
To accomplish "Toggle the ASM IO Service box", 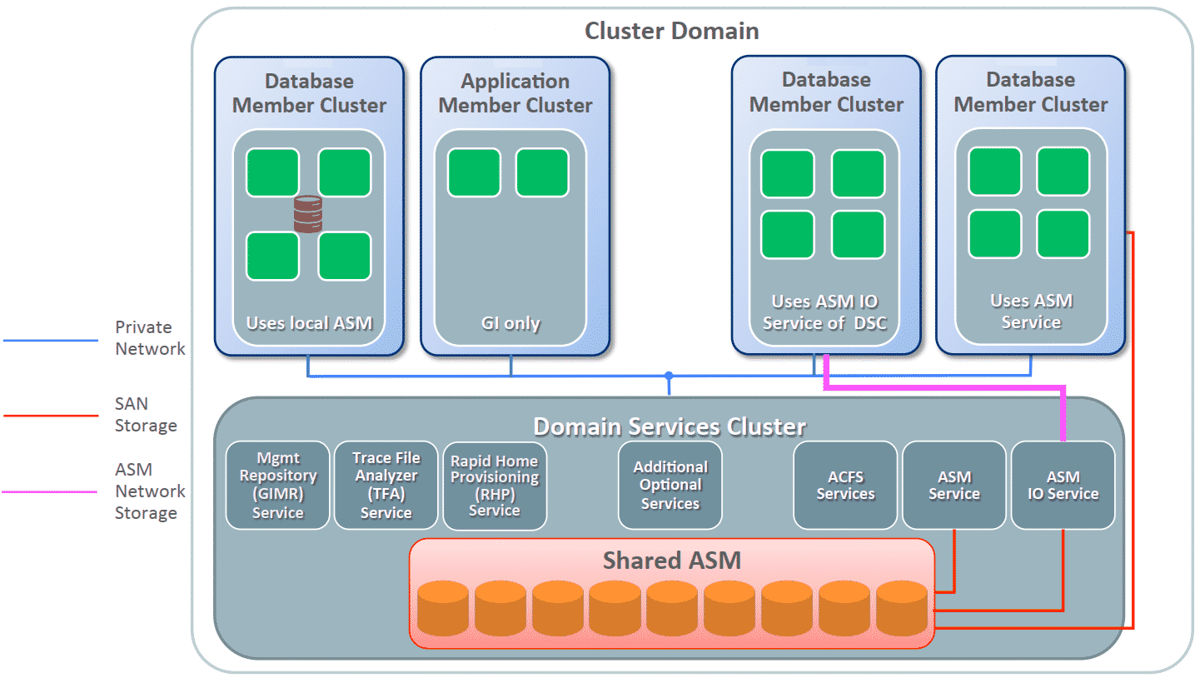I will 1063,485.
